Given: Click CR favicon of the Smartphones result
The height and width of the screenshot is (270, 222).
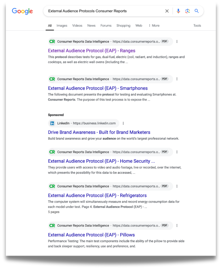Looking at the screenshot, I should 52,79.
